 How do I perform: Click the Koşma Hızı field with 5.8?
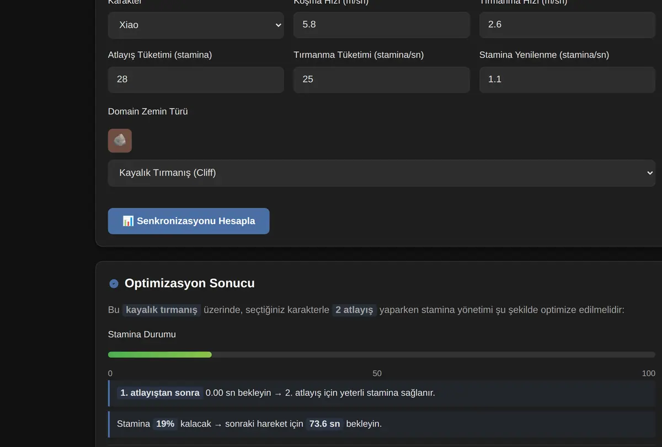pyautogui.click(x=382, y=25)
